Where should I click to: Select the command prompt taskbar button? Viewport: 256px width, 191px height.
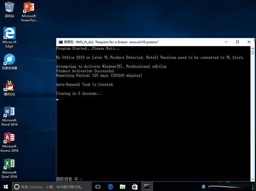click(x=147, y=187)
